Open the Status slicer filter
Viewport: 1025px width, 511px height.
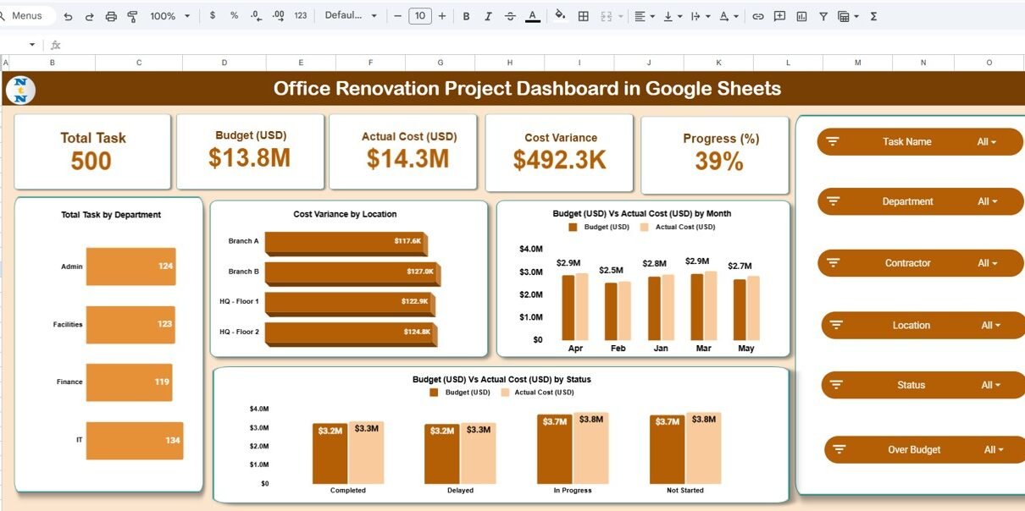[x=989, y=385]
